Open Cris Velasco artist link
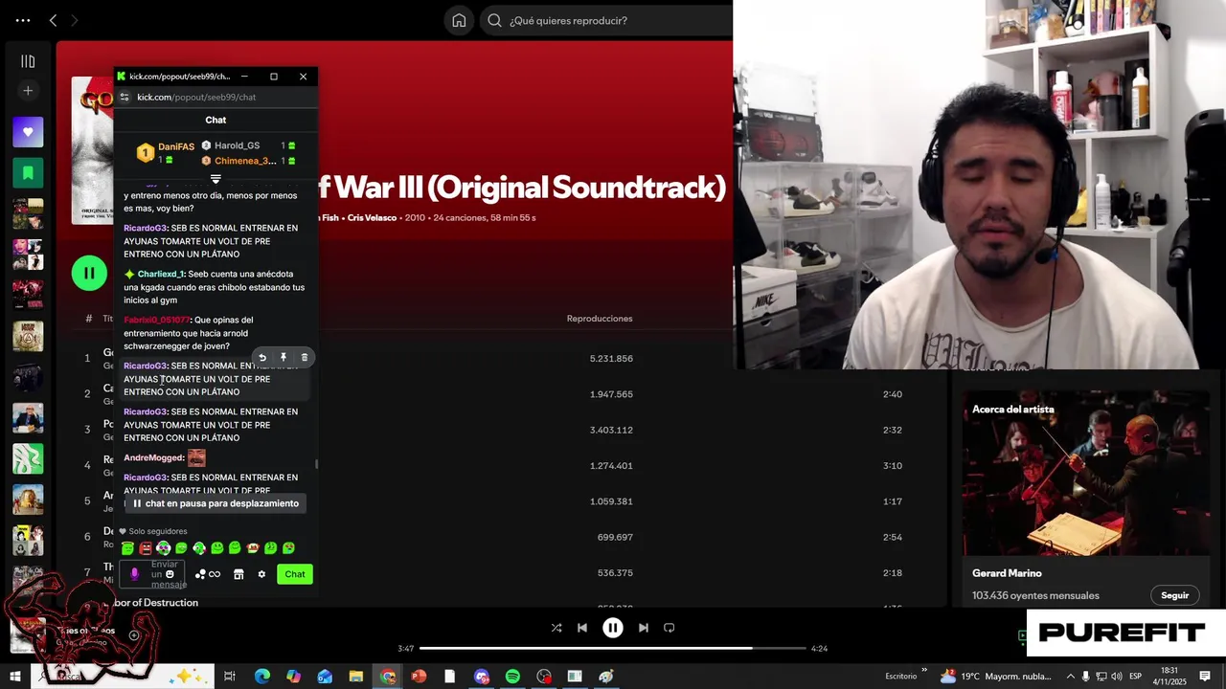Viewport: 1226px width, 689px height. pos(373,218)
